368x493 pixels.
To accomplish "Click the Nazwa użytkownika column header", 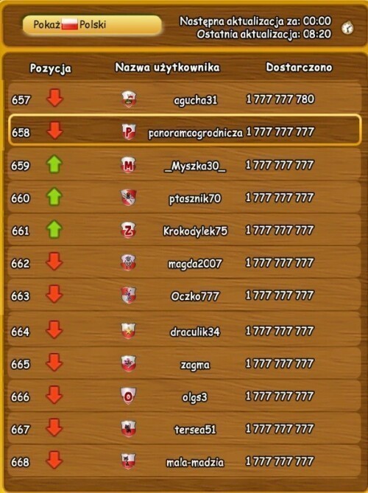I will point(167,67).
